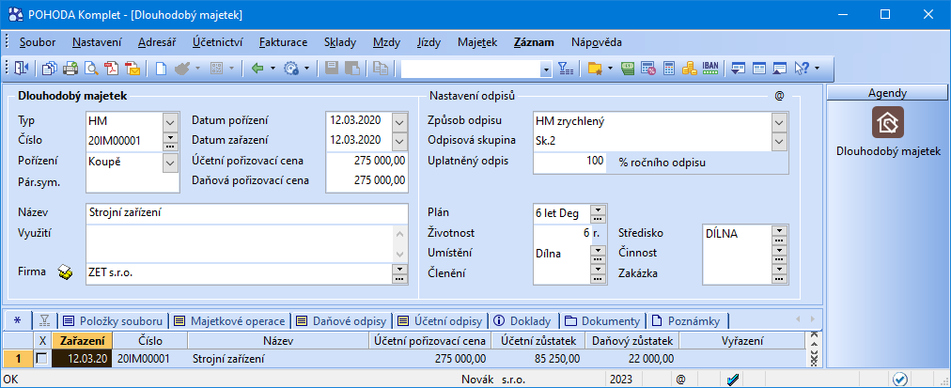Click the green back arrow icon
Image resolution: width=951 pixels, height=388 pixels.
pyautogui.click(x=257, y=69)
